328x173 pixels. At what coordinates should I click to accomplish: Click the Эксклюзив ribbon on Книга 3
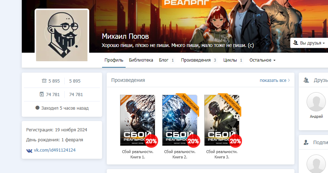tap(231, 103)
